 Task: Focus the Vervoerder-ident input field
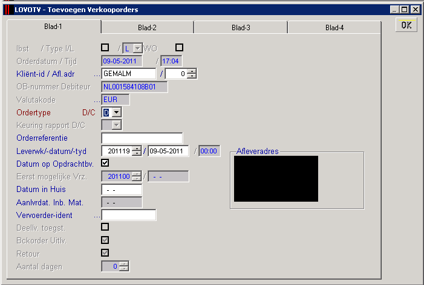(x=129, y=215)
